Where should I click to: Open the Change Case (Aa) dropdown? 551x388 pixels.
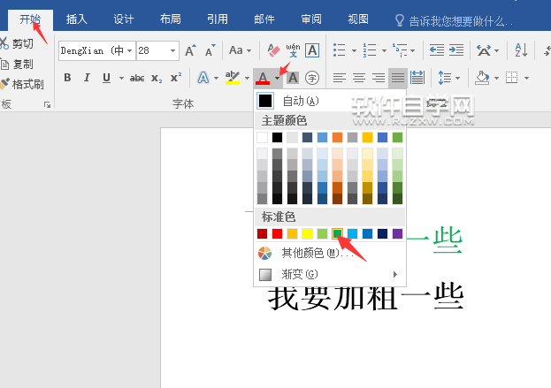pos(240,50)
